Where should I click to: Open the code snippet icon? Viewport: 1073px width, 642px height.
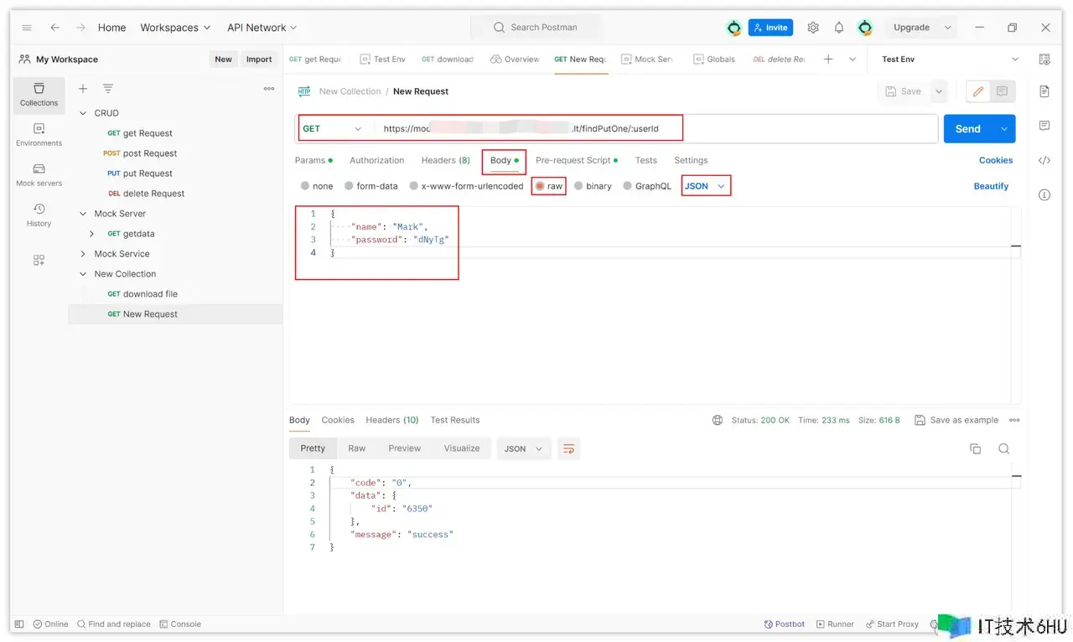(x=1044, y=161)
